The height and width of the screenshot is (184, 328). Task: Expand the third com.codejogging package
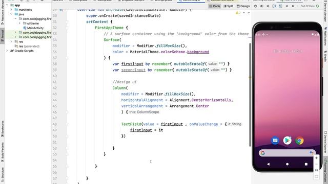point(15,37)
